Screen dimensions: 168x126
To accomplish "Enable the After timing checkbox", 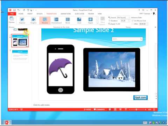I will 133,24.
